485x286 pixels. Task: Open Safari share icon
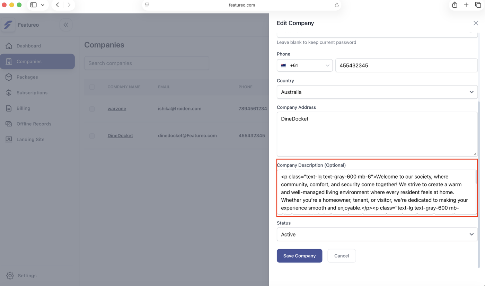[455, 5]
